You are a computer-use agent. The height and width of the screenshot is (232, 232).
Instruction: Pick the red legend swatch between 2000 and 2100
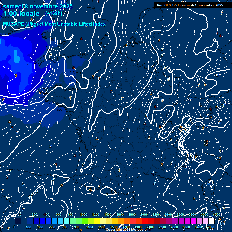(145, 221)
